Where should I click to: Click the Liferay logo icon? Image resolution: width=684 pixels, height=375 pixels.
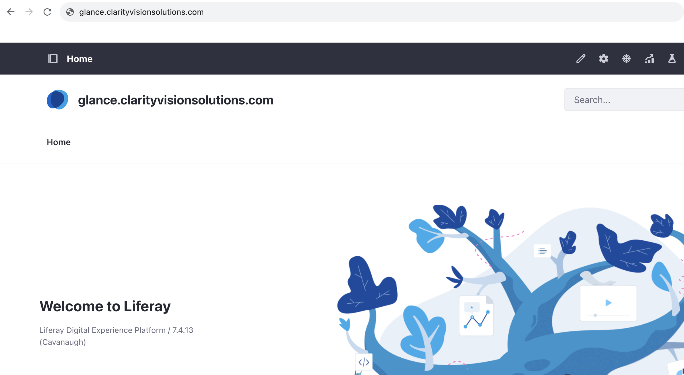tap(57, 99)
